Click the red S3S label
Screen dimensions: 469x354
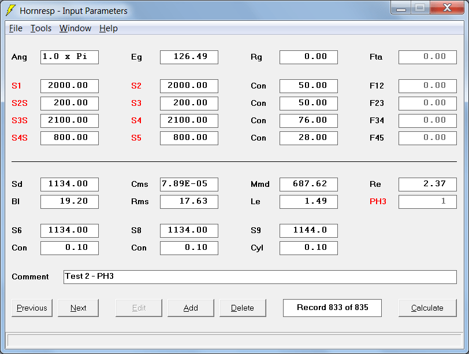click(x=20, y=121)
